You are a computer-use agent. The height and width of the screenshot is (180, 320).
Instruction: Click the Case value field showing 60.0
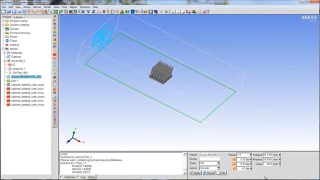[267, 164]
